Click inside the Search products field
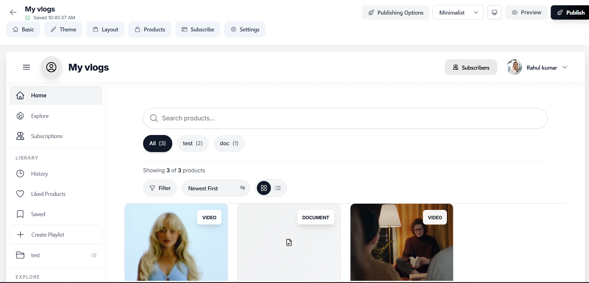The height and width of the screenshot is (283, 589). coord(345,118)
